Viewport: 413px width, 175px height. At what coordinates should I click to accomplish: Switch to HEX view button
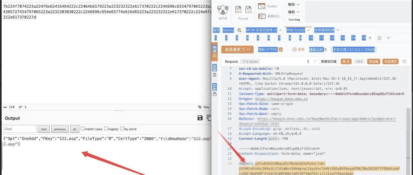click(359, 61)
